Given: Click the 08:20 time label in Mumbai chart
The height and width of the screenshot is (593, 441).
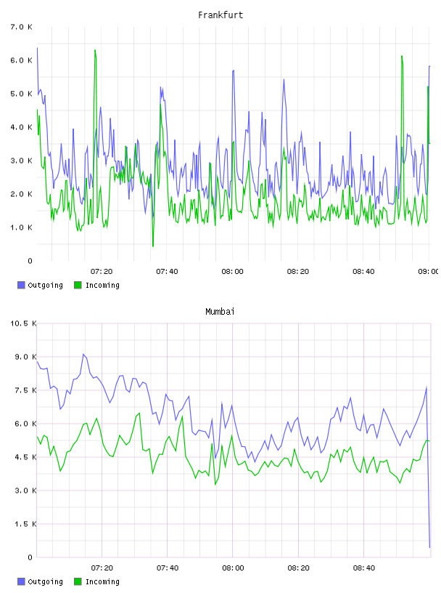Looking at the screenshot, I should [298, 568].
